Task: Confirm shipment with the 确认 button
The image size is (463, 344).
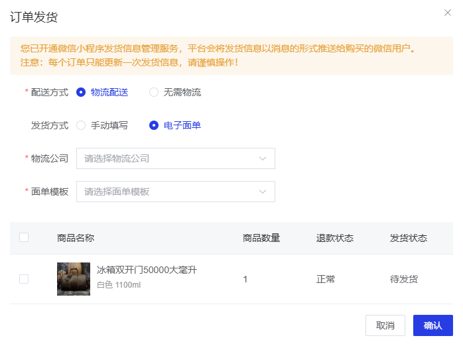Action: click(x=432, y=325)
